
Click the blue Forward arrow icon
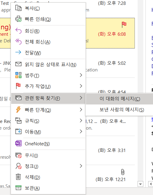click(x=18, y=52)
